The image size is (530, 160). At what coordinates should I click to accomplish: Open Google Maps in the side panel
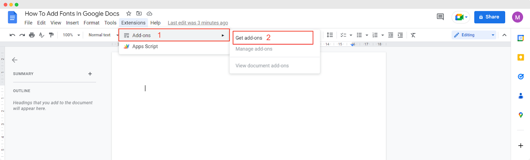pos(521,115)
